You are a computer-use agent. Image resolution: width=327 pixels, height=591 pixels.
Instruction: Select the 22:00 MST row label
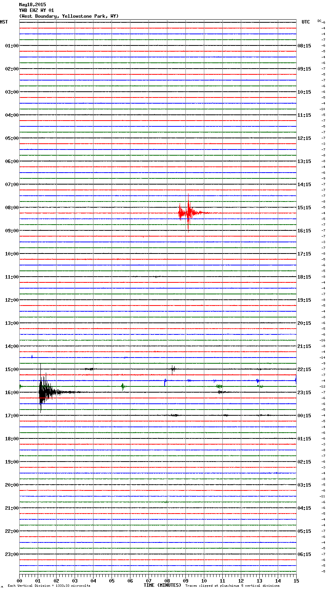[x=12, y=531]
